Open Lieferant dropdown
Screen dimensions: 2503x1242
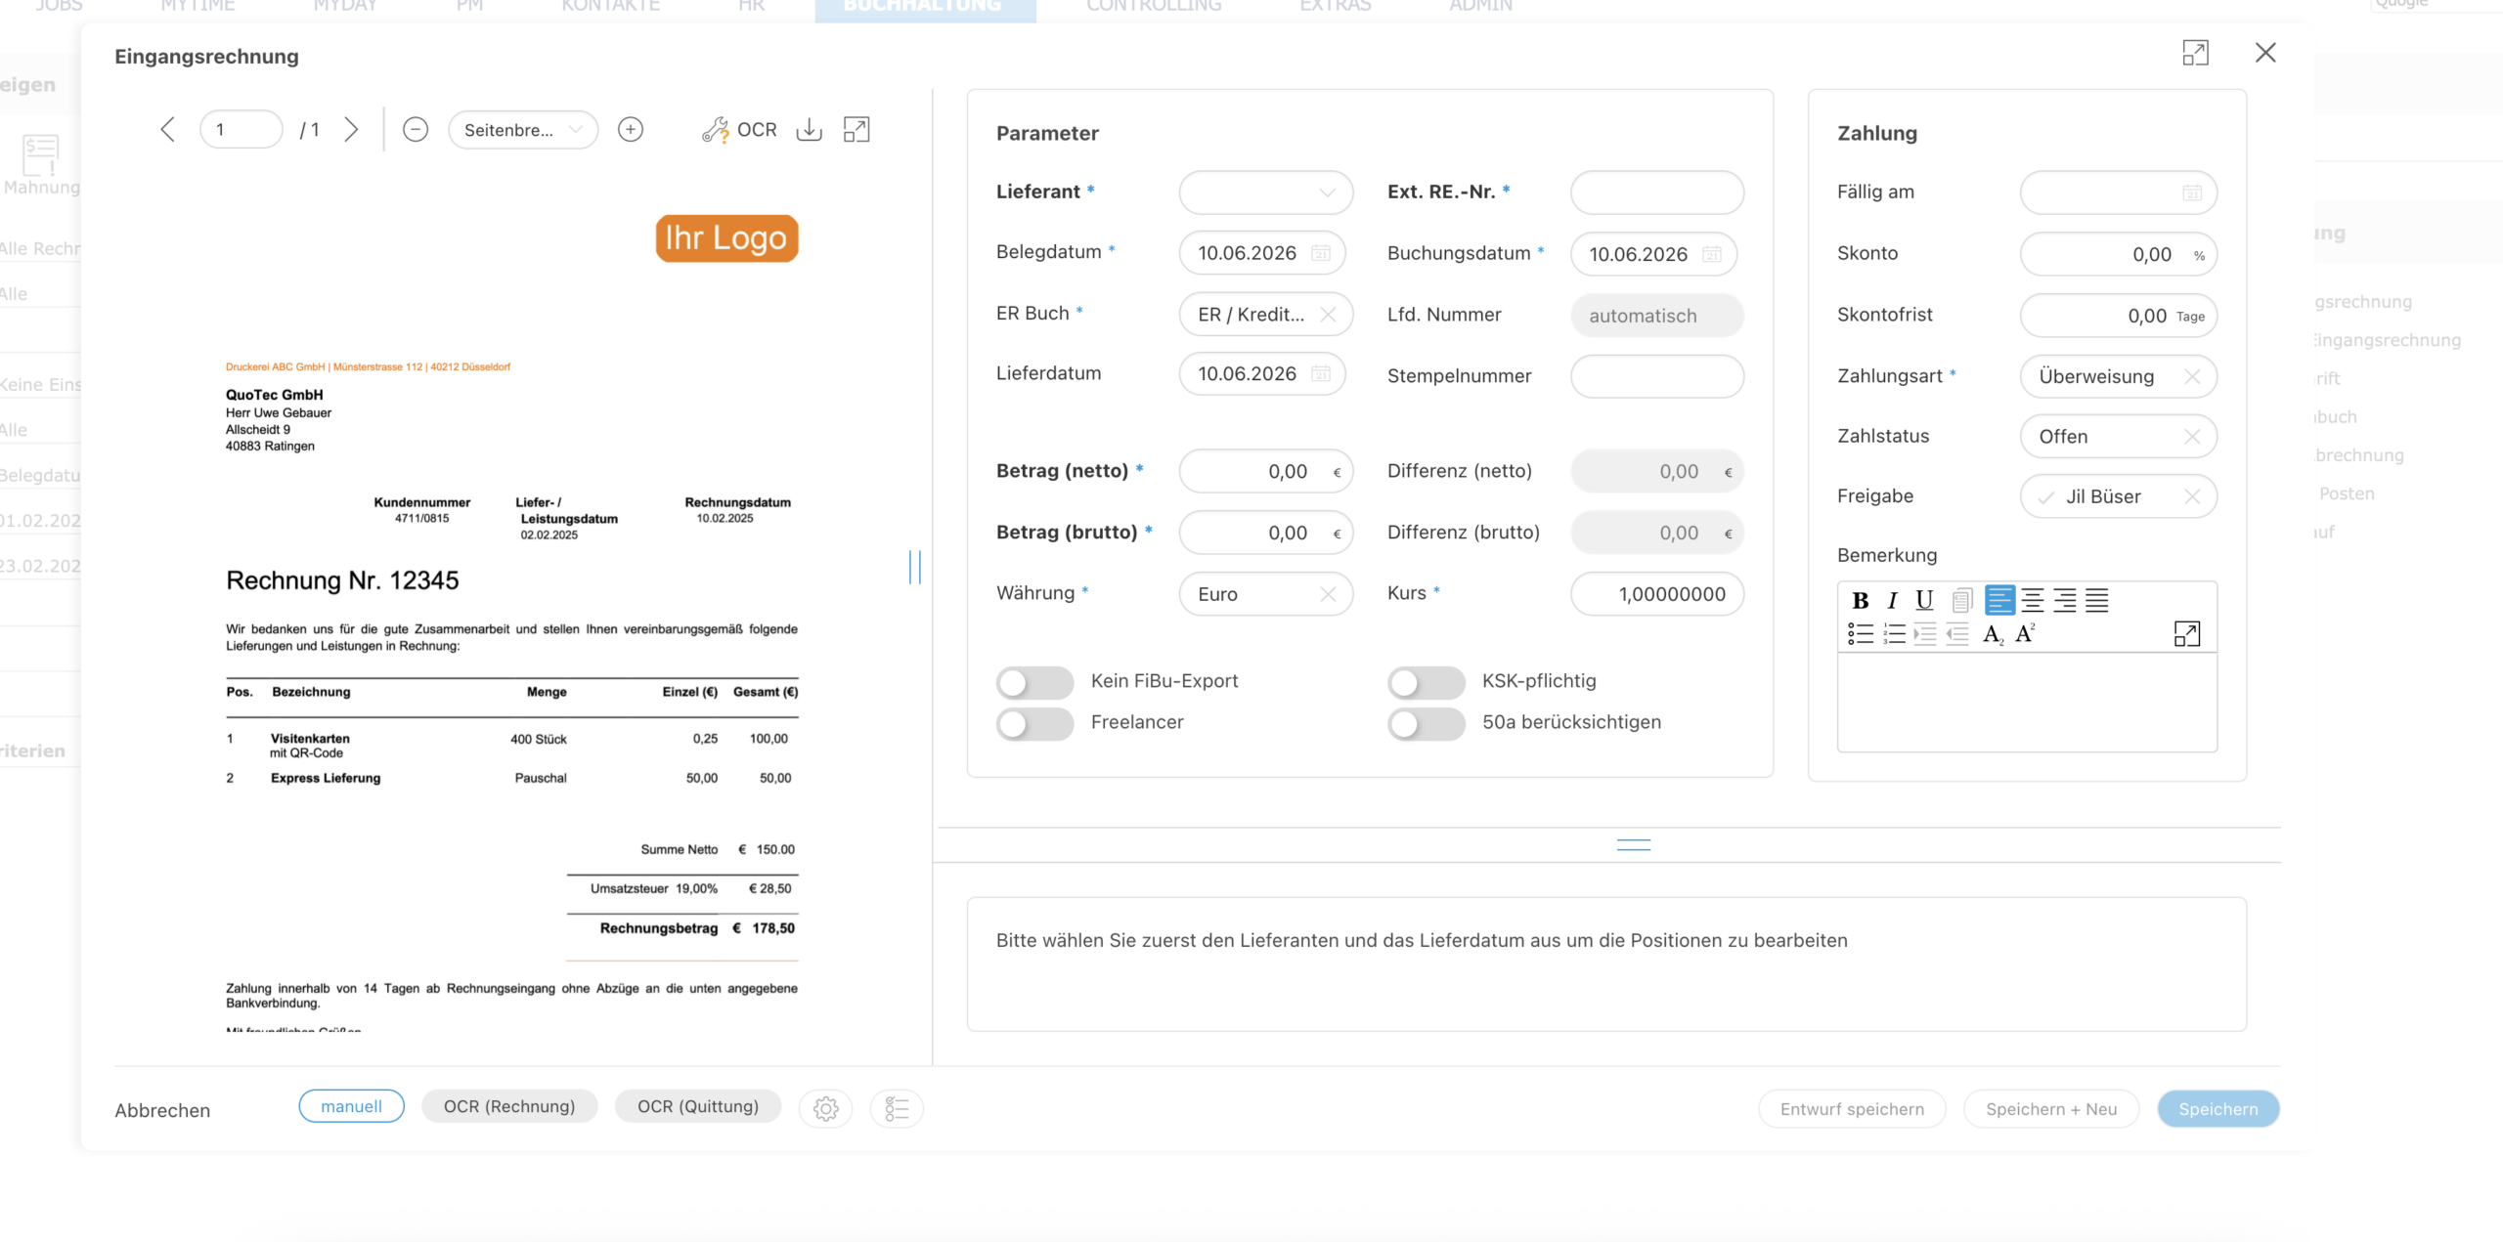[x=1266, y=193]
